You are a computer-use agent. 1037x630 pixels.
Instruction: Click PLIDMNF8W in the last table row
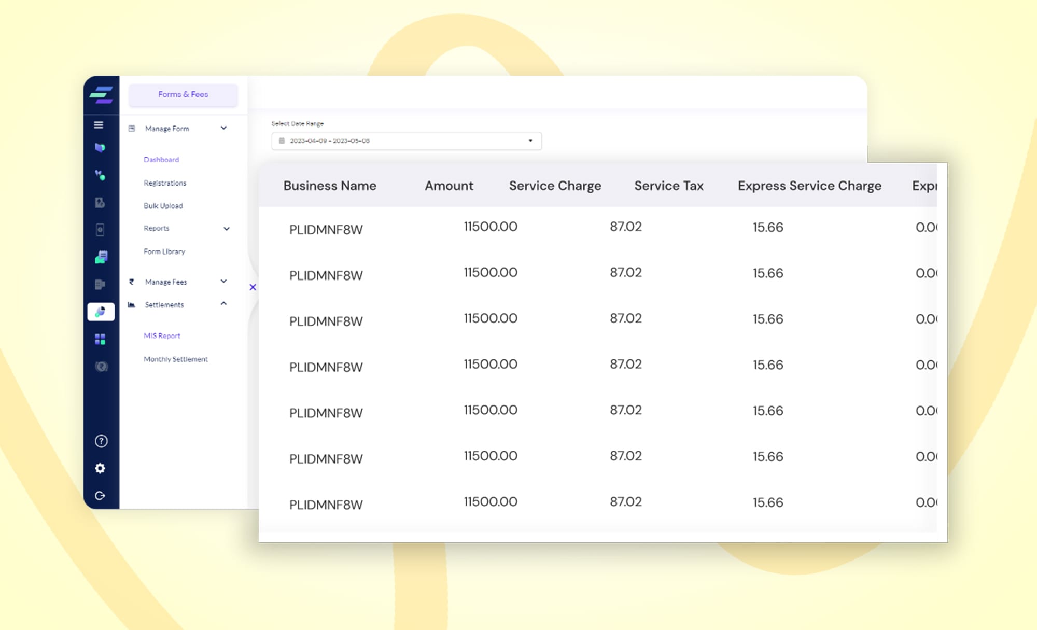tap(326, 505)
